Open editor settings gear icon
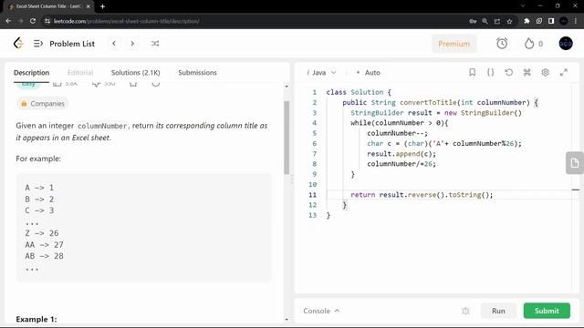Viewport: 584px width, 328px height. click(x=545, y=72)
